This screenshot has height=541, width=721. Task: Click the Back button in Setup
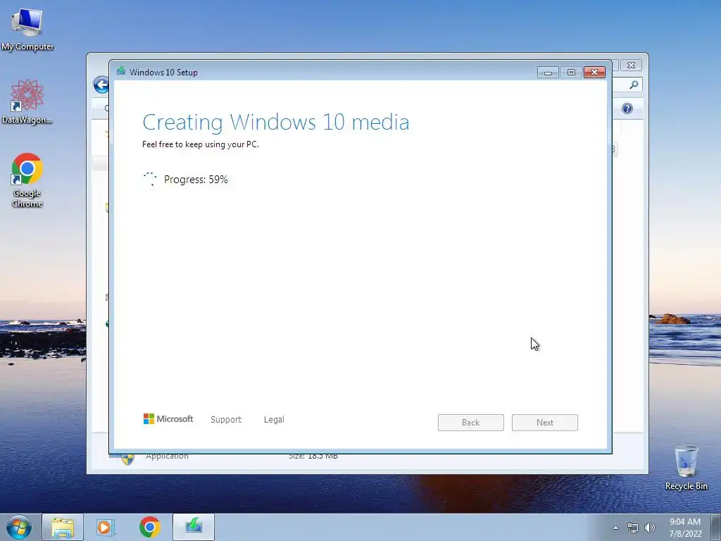pyautogui.click(x=470, y=423)
